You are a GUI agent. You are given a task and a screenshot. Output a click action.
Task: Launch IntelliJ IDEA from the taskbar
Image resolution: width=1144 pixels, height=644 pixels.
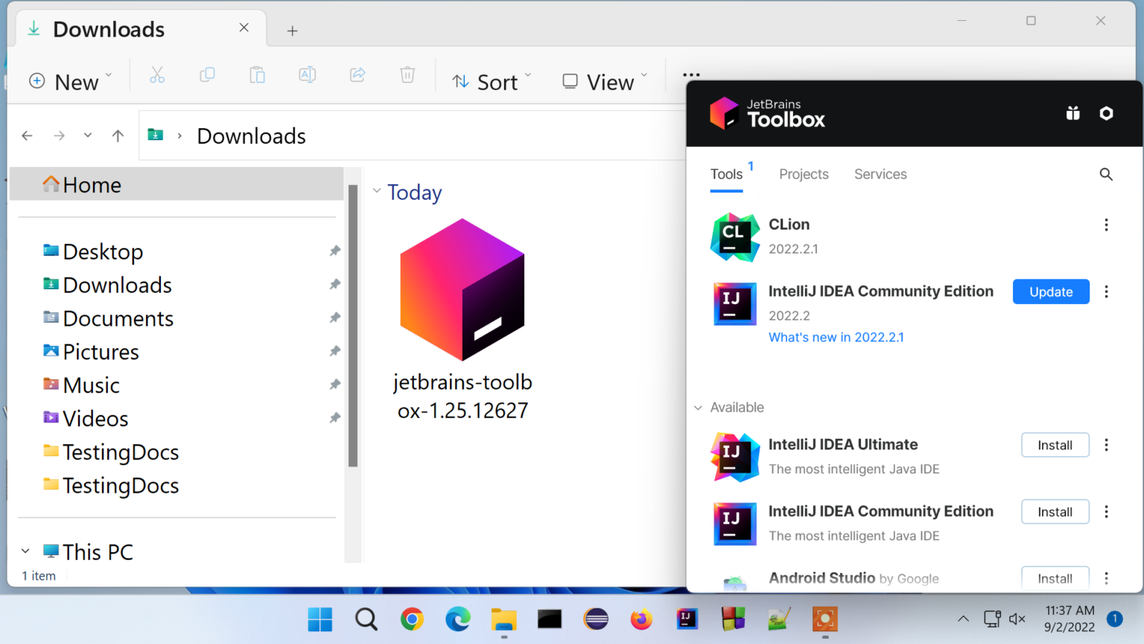coord(687,619)
